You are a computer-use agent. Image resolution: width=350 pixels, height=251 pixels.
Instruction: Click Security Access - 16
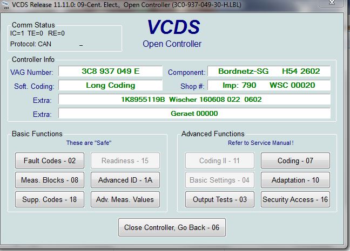click(295, 199)
